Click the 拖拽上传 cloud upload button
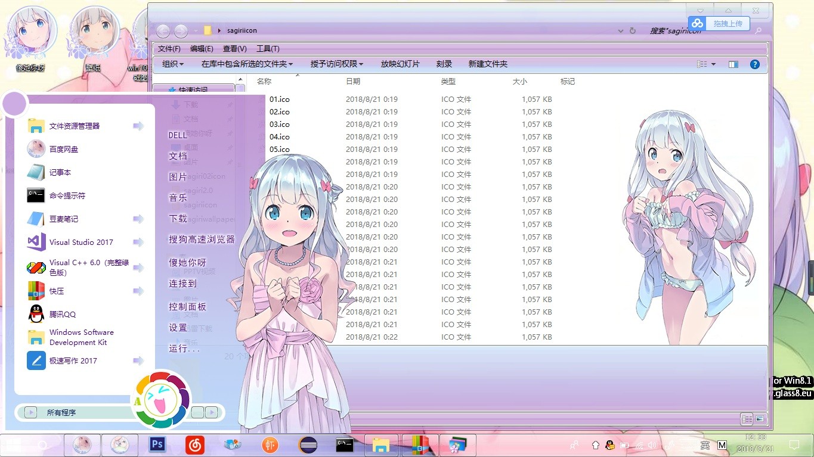This screenshot has height=457, width=814. 719,23
